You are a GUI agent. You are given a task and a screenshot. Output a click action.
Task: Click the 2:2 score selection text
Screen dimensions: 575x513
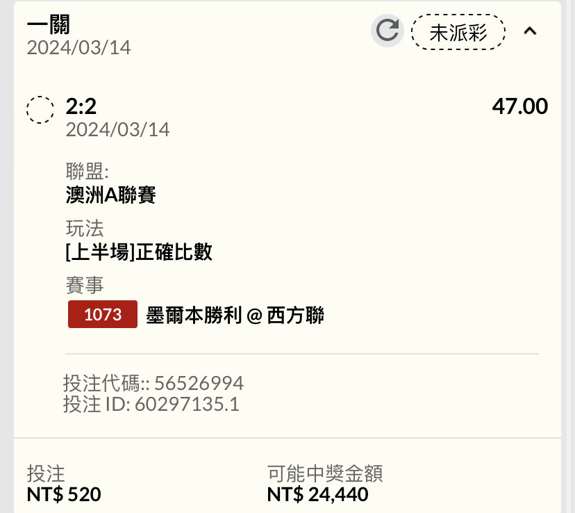(x=81, y=106)
